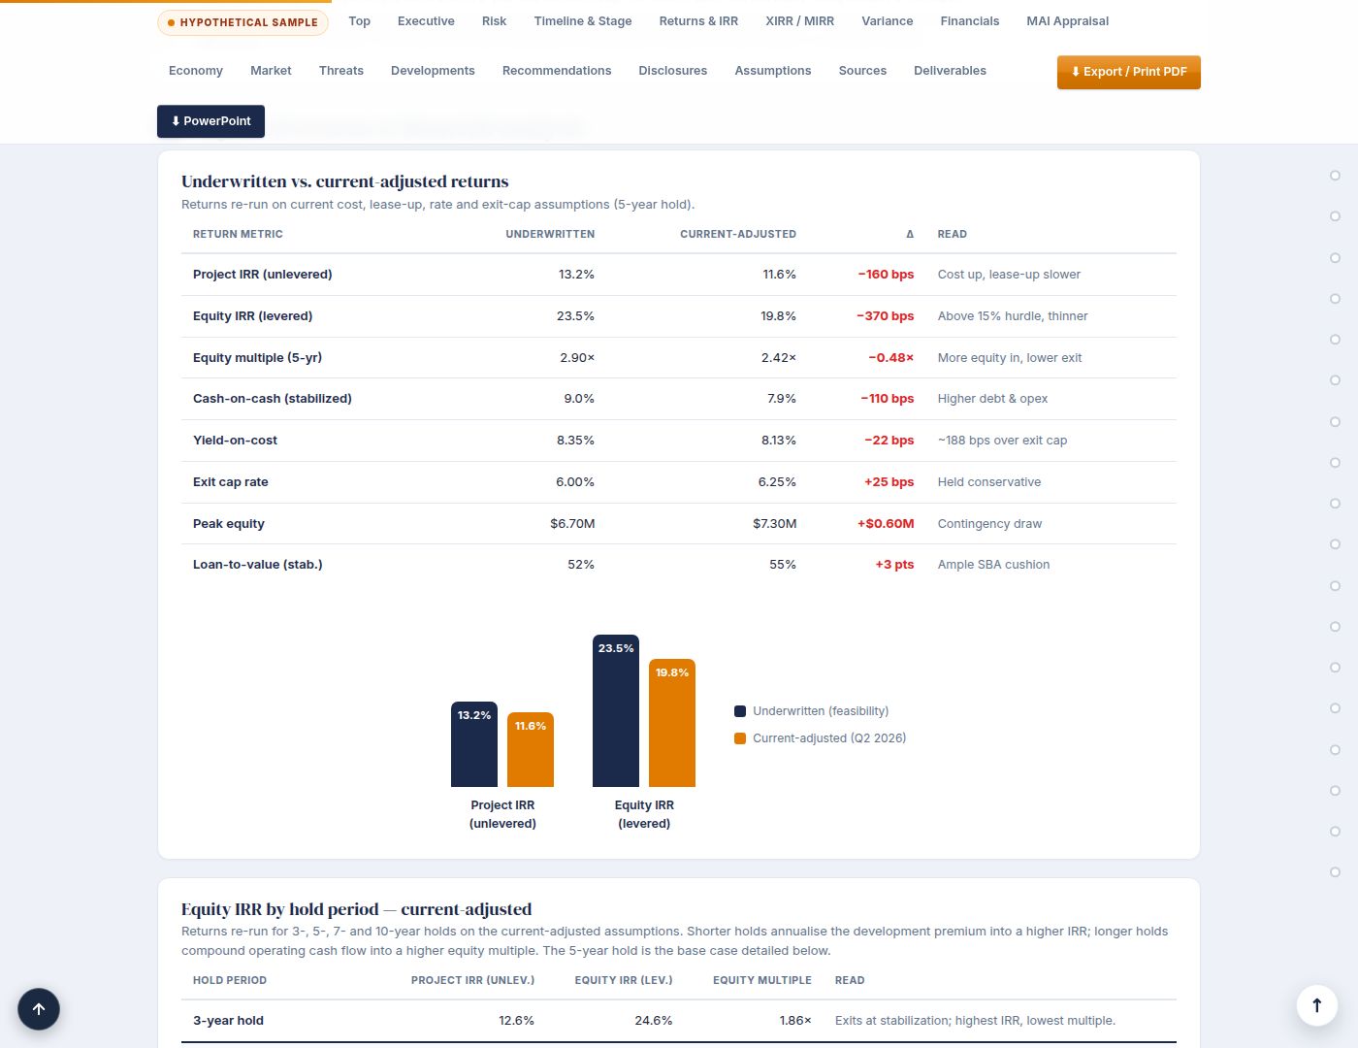
Task: Click the 23.5% underwritten Equity IRR bar
Action: point(616,710)
